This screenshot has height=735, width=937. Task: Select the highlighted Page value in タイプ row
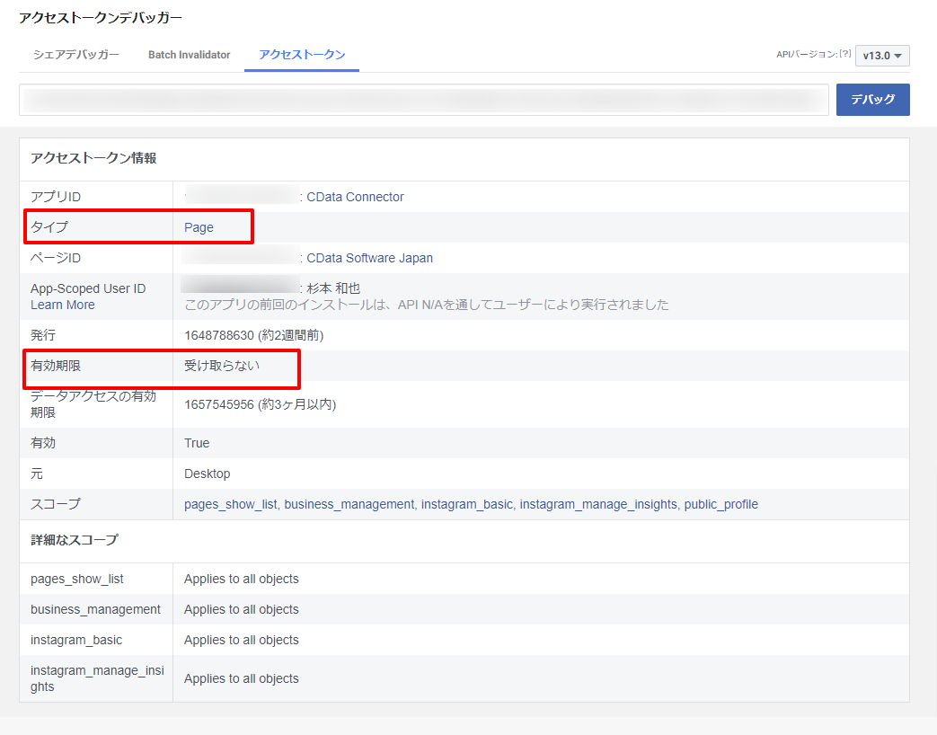point(199,226)
